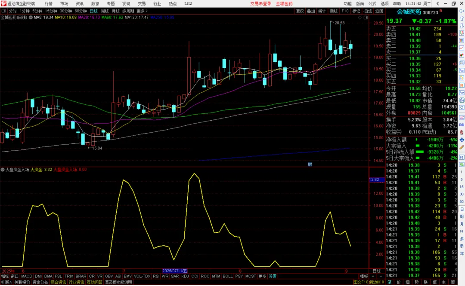Click the pencil drawing icon in right sidebar
The width and height of the screenshot is (465, 286).
(x=462, y=147)
